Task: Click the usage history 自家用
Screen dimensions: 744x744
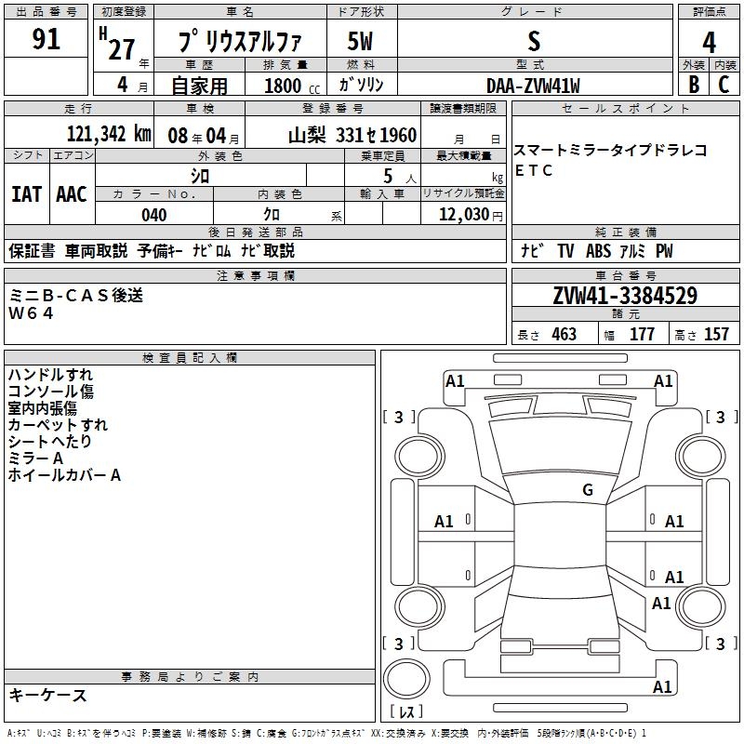Action: click(199, 86)
